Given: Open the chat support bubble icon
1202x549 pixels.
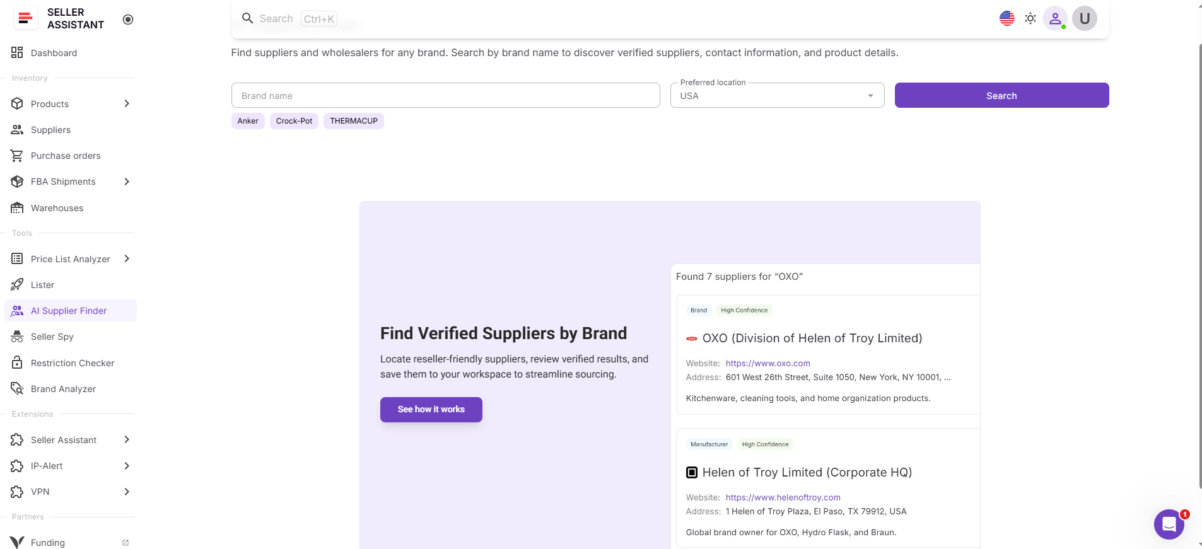Looking at the screenshot, I should (1169, 524).
